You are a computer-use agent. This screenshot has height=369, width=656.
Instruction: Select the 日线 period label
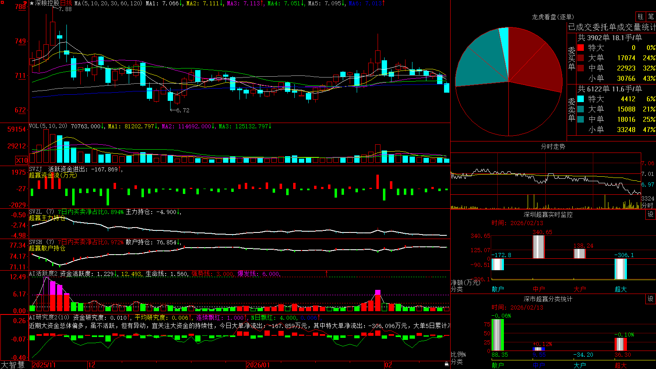[66, 3]
